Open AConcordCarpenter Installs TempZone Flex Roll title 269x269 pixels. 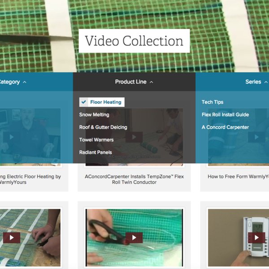tap(134, 179)
